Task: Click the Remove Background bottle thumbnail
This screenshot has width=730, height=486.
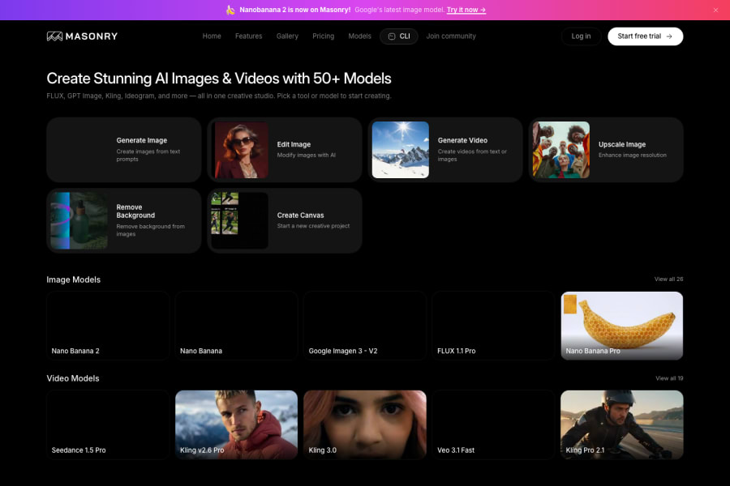Action: pos(79,220)
